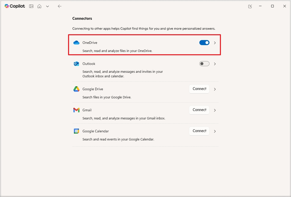Enter compact mode using the top-right icon
This screenshot has width=291, height=197.
tap(250, 6)
